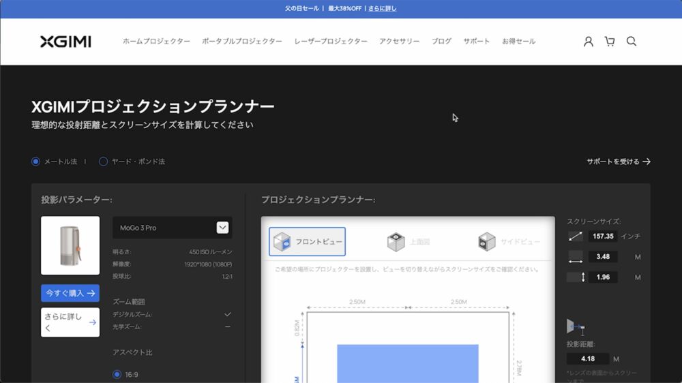Follow サポートを受ける link
The width and height of the screenshot is (682, 383).
point(618,162)
